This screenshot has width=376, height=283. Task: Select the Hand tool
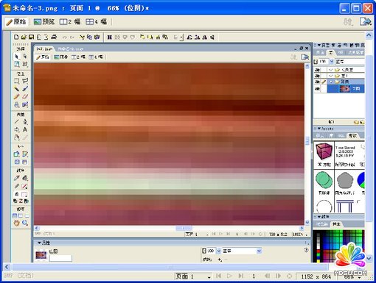[16, 223]
